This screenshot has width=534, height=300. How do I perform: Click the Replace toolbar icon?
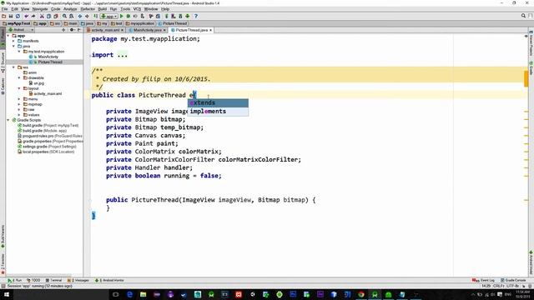point(71,16)
